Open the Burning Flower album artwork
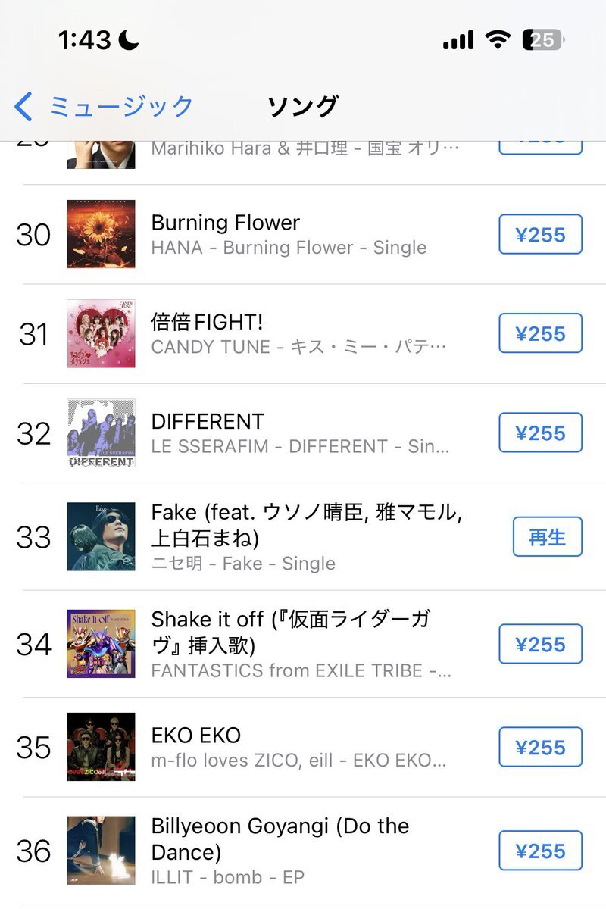Viewport: 606px width, 909px height. click(101, 234)
